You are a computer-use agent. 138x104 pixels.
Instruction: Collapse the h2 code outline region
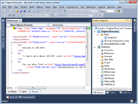pos(12,45)
